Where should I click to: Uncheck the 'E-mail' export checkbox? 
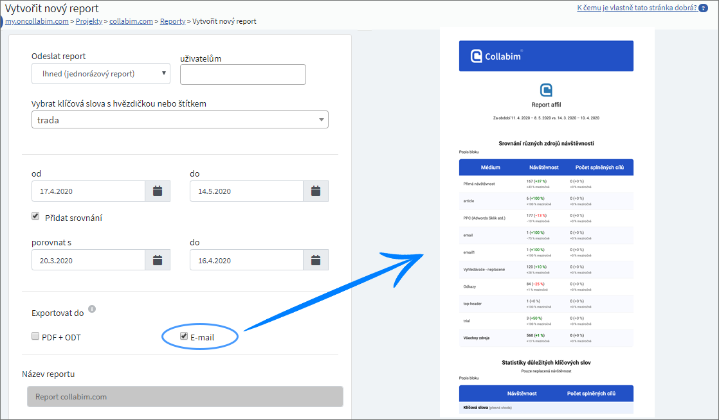184,336
